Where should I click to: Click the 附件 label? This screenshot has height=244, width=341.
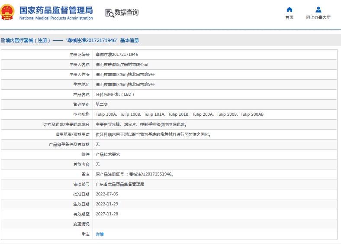point(86,154)
